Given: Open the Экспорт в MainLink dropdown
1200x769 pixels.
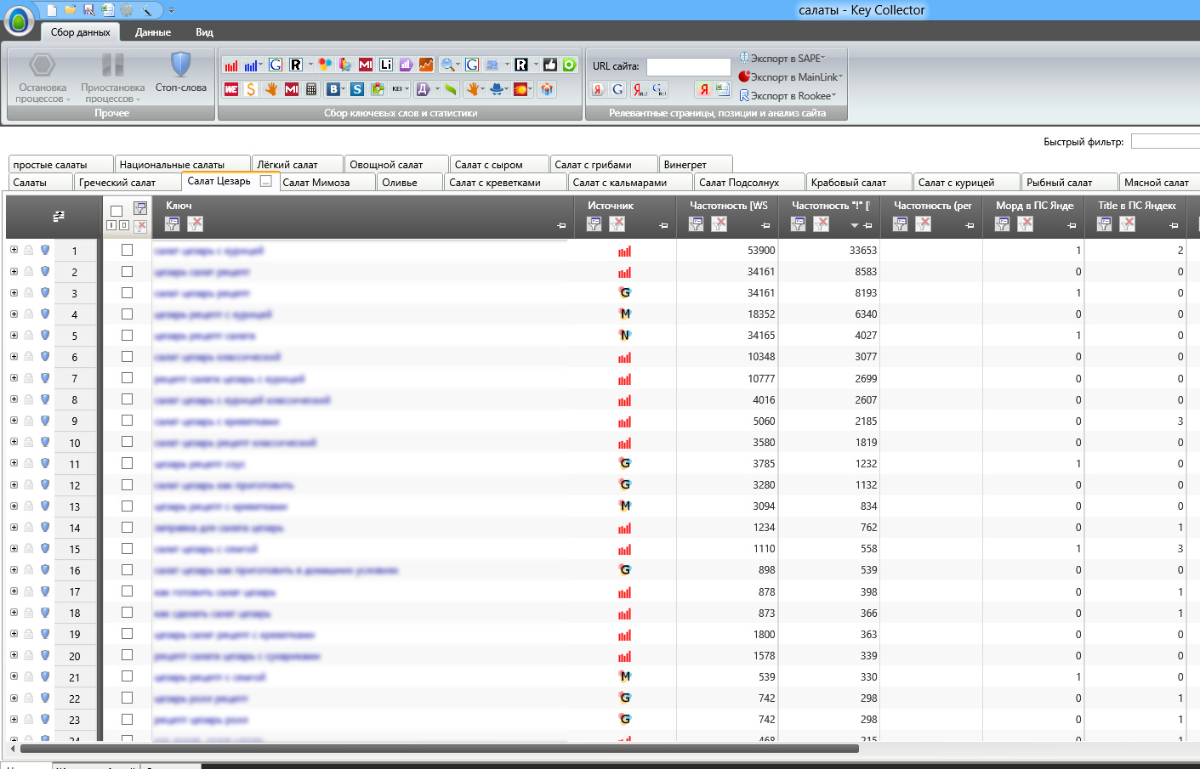Looking at the screenshot, I should click(x=791, y=76).
